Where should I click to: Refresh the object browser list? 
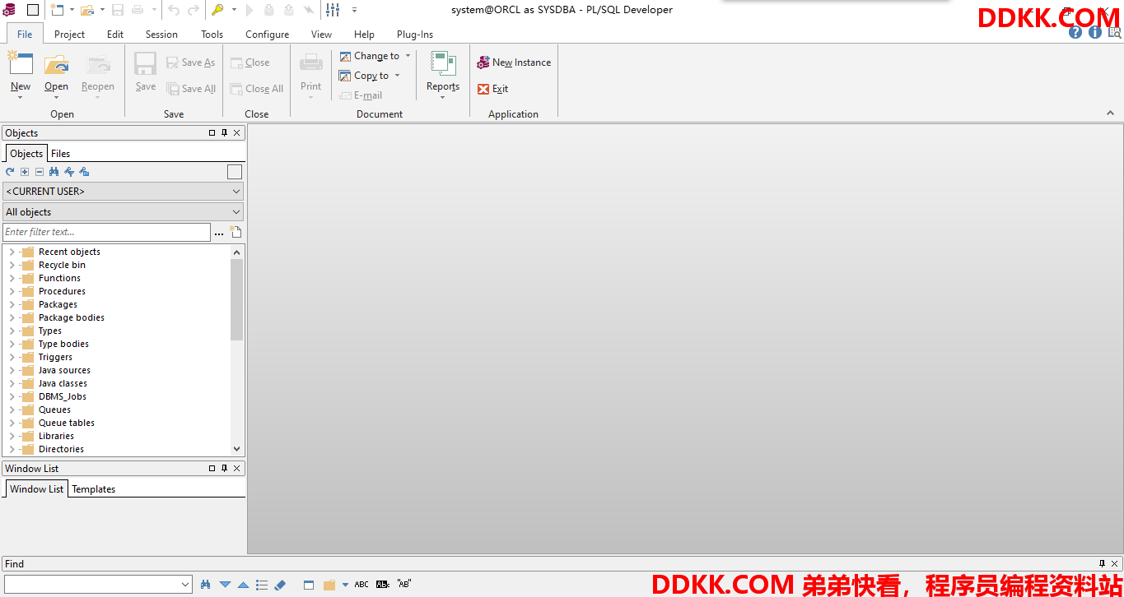pyautogui.click(x=10, y=172)
